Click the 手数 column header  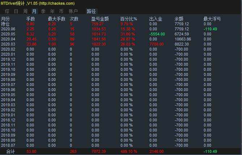[30, 19]
